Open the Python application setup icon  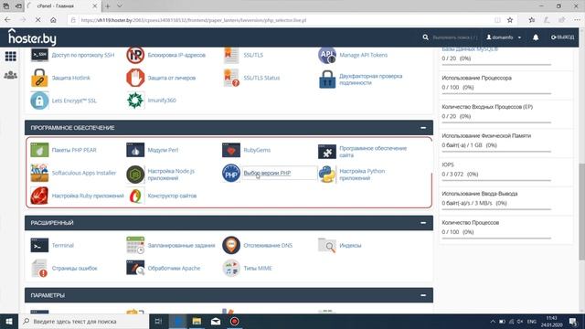pos(327,175)
